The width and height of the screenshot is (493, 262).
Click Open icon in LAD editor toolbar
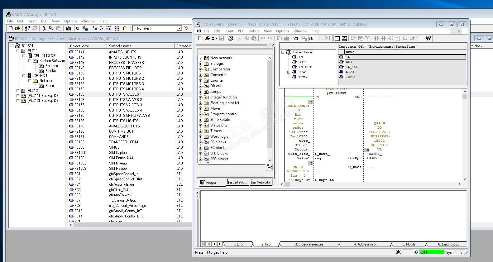click(x=207, y=38)
